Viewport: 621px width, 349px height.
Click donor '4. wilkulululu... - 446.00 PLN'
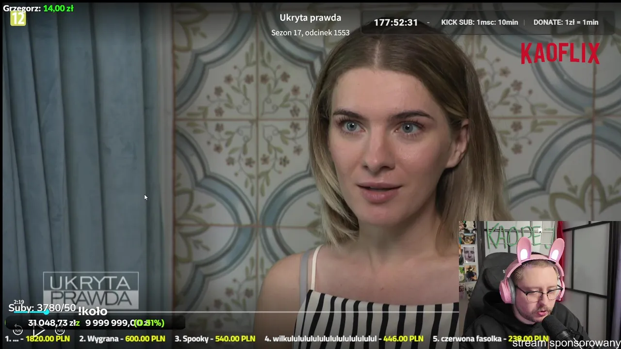[344, 339]
